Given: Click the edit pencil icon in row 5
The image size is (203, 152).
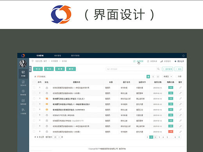Looking at the screenshot, I should coord(180,110).
